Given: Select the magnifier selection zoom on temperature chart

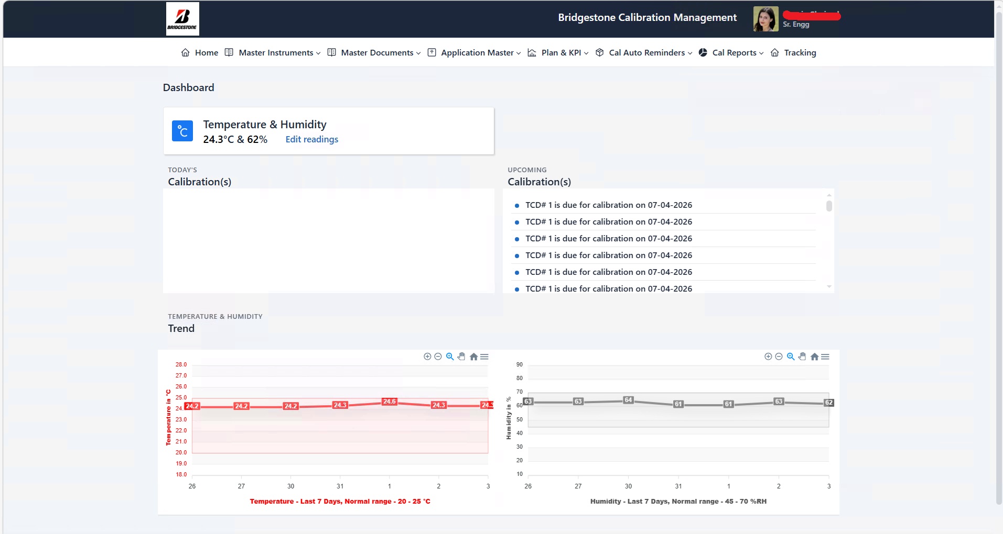Looking at the screenshot, I should click(450, 357).
